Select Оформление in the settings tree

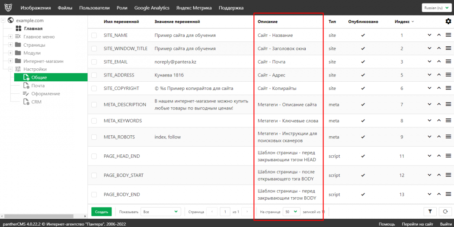coord(45,94)
